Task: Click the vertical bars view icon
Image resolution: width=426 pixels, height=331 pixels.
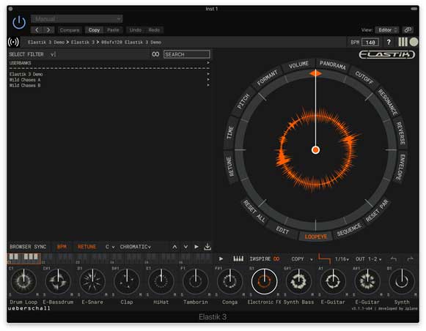Action: (x=403, y=42)
